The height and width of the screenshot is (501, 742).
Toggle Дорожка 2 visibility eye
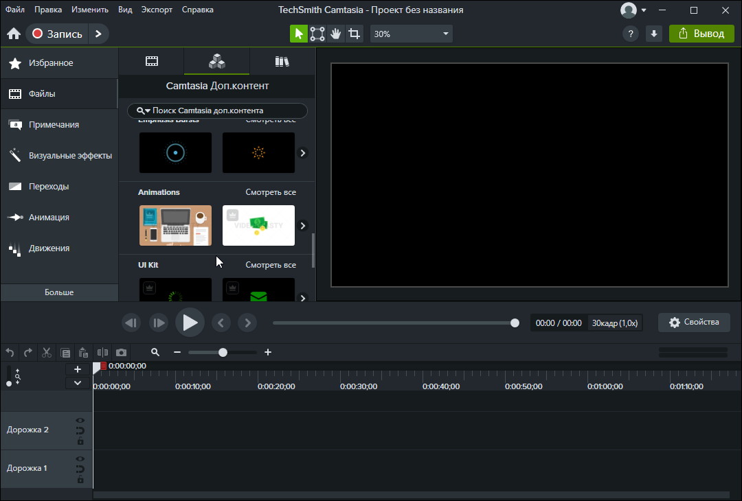point(80,420)
